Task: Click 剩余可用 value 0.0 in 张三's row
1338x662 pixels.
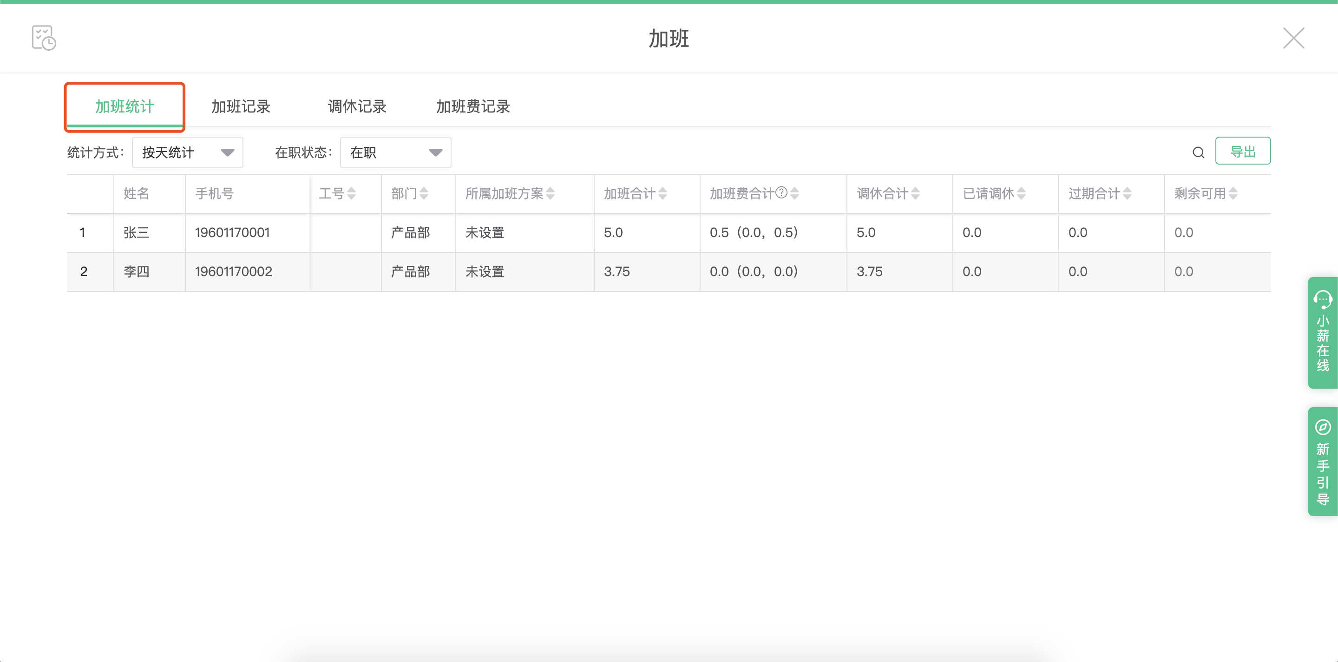Action: 1184,232
